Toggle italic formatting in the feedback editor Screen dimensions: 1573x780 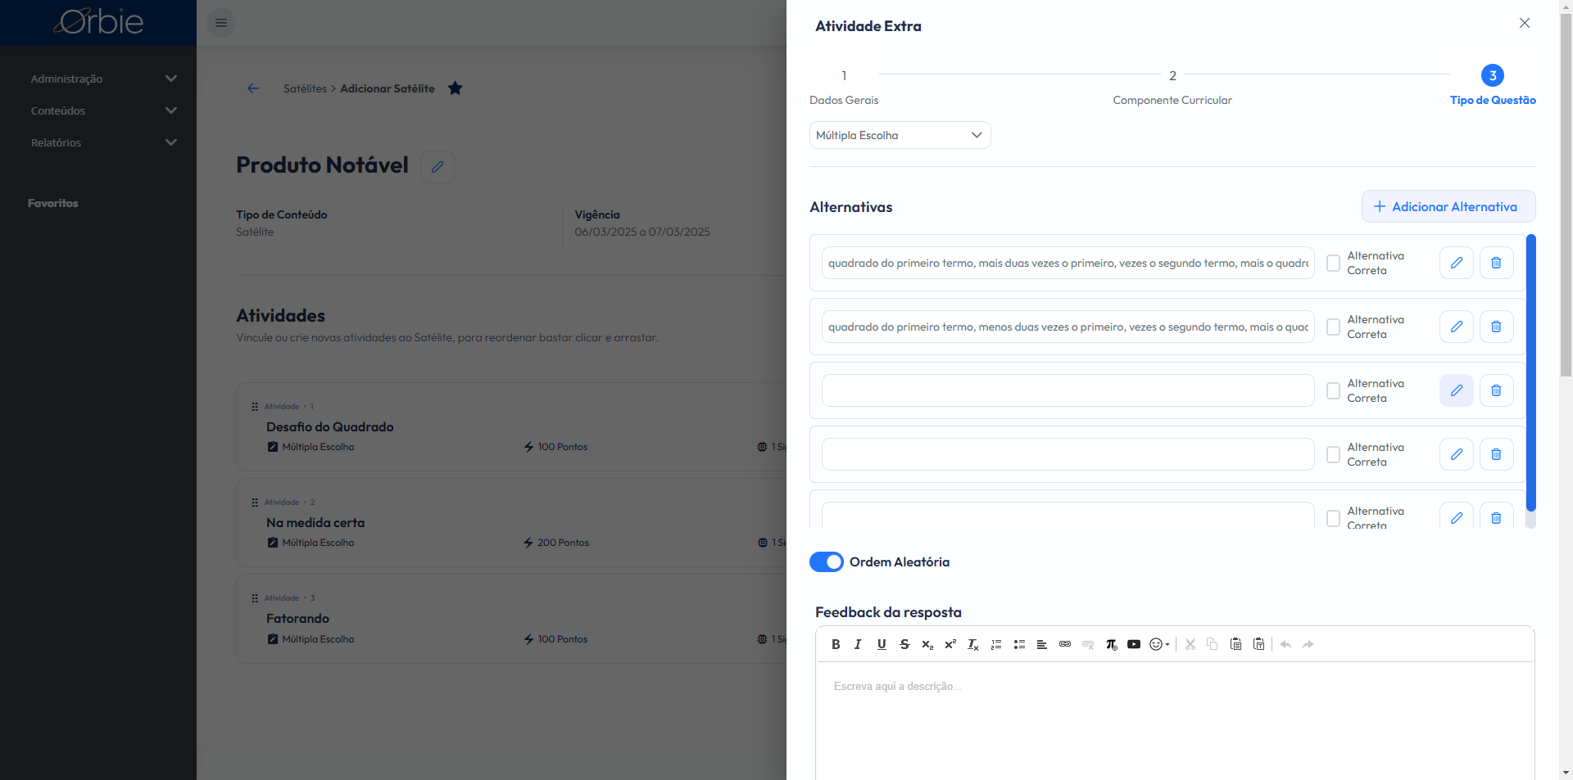(858, 645)
